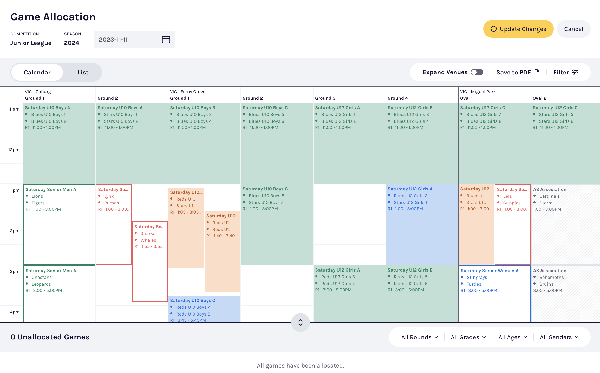
Task: Toggle the Expand Venues switch
Action: coord(477,72)
